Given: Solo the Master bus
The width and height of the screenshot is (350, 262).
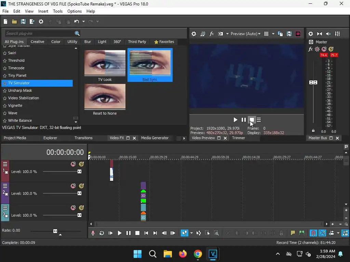Looking at the screenshot, I should click(331, 49).
